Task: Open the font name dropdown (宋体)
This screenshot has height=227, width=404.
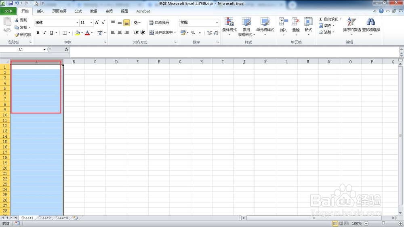Action: pyautogui.click(x=77, y=23)
